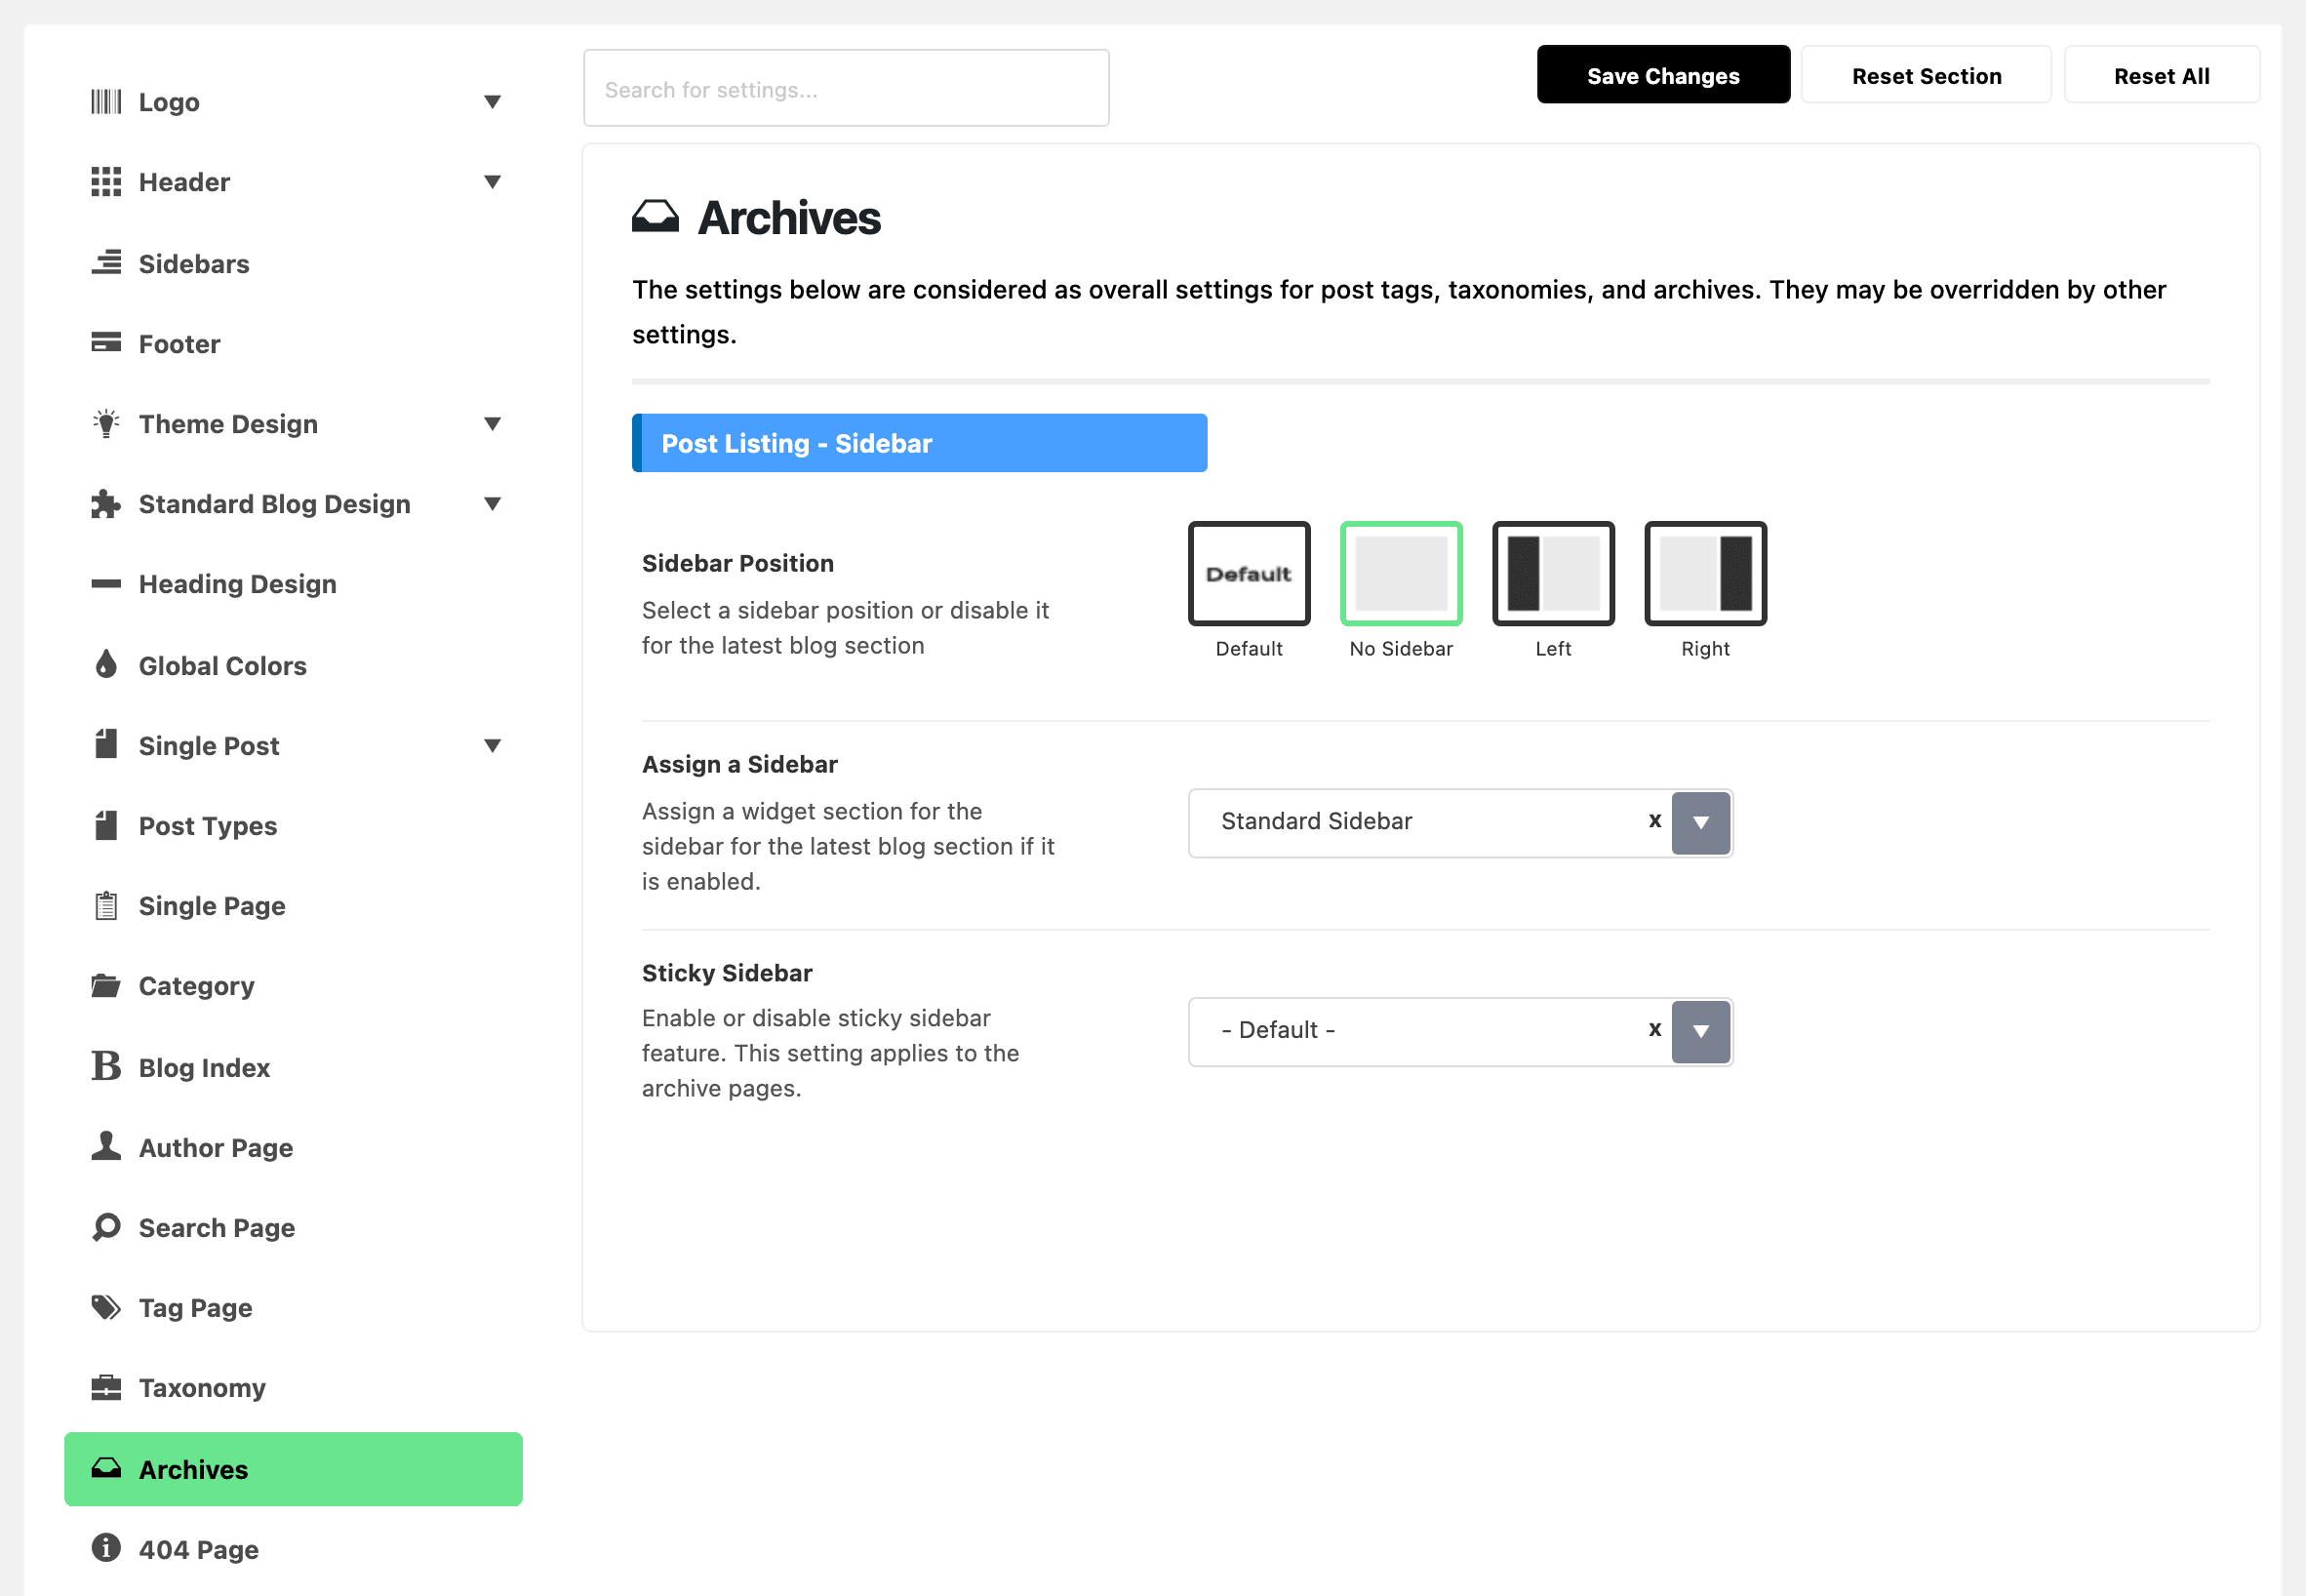Select the Left sidebar position option
Viewport: 2306px width, 1596px height.
[x=1553, y=574]
